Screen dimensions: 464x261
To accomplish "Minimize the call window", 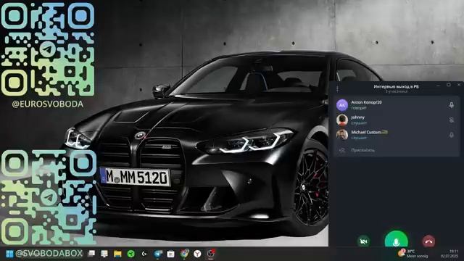I will coord(438,86).
